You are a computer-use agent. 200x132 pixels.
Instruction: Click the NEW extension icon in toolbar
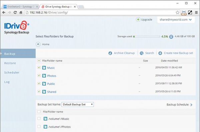point(184,13)
